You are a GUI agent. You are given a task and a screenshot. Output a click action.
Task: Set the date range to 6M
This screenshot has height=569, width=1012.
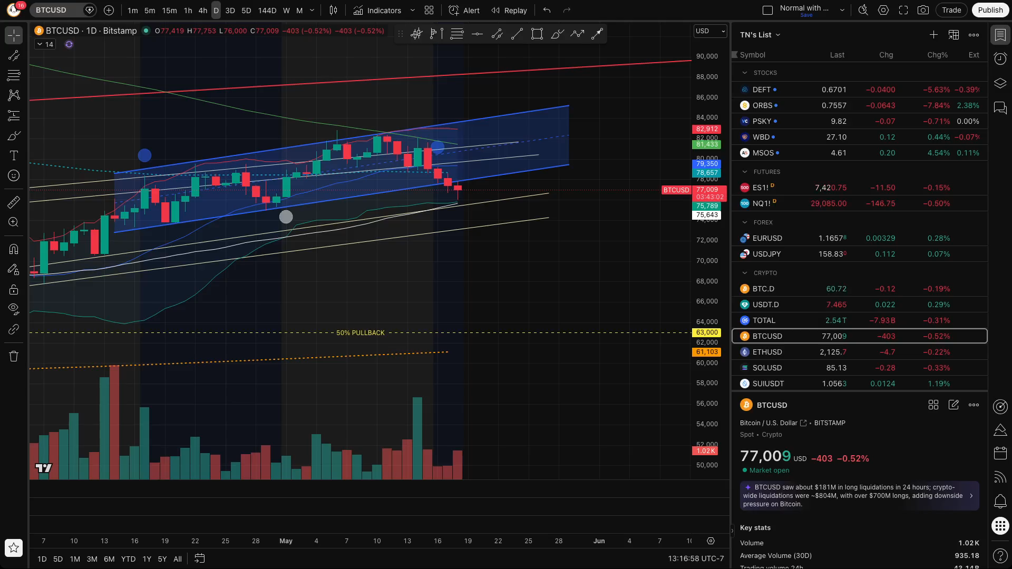pyautogui.click(x=109, y=559)
